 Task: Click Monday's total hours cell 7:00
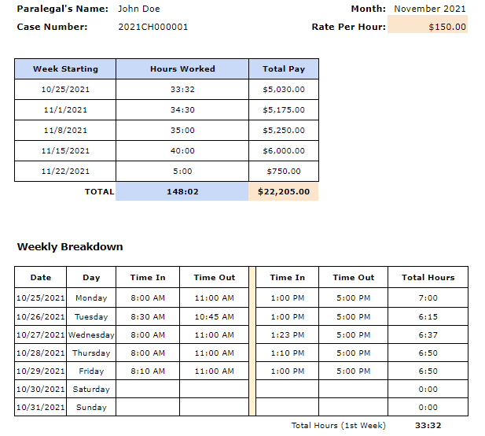(428, 298)
